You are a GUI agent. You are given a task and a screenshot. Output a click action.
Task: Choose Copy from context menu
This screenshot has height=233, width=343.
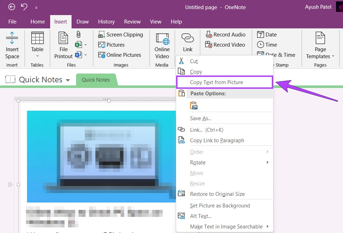(225, 71)
